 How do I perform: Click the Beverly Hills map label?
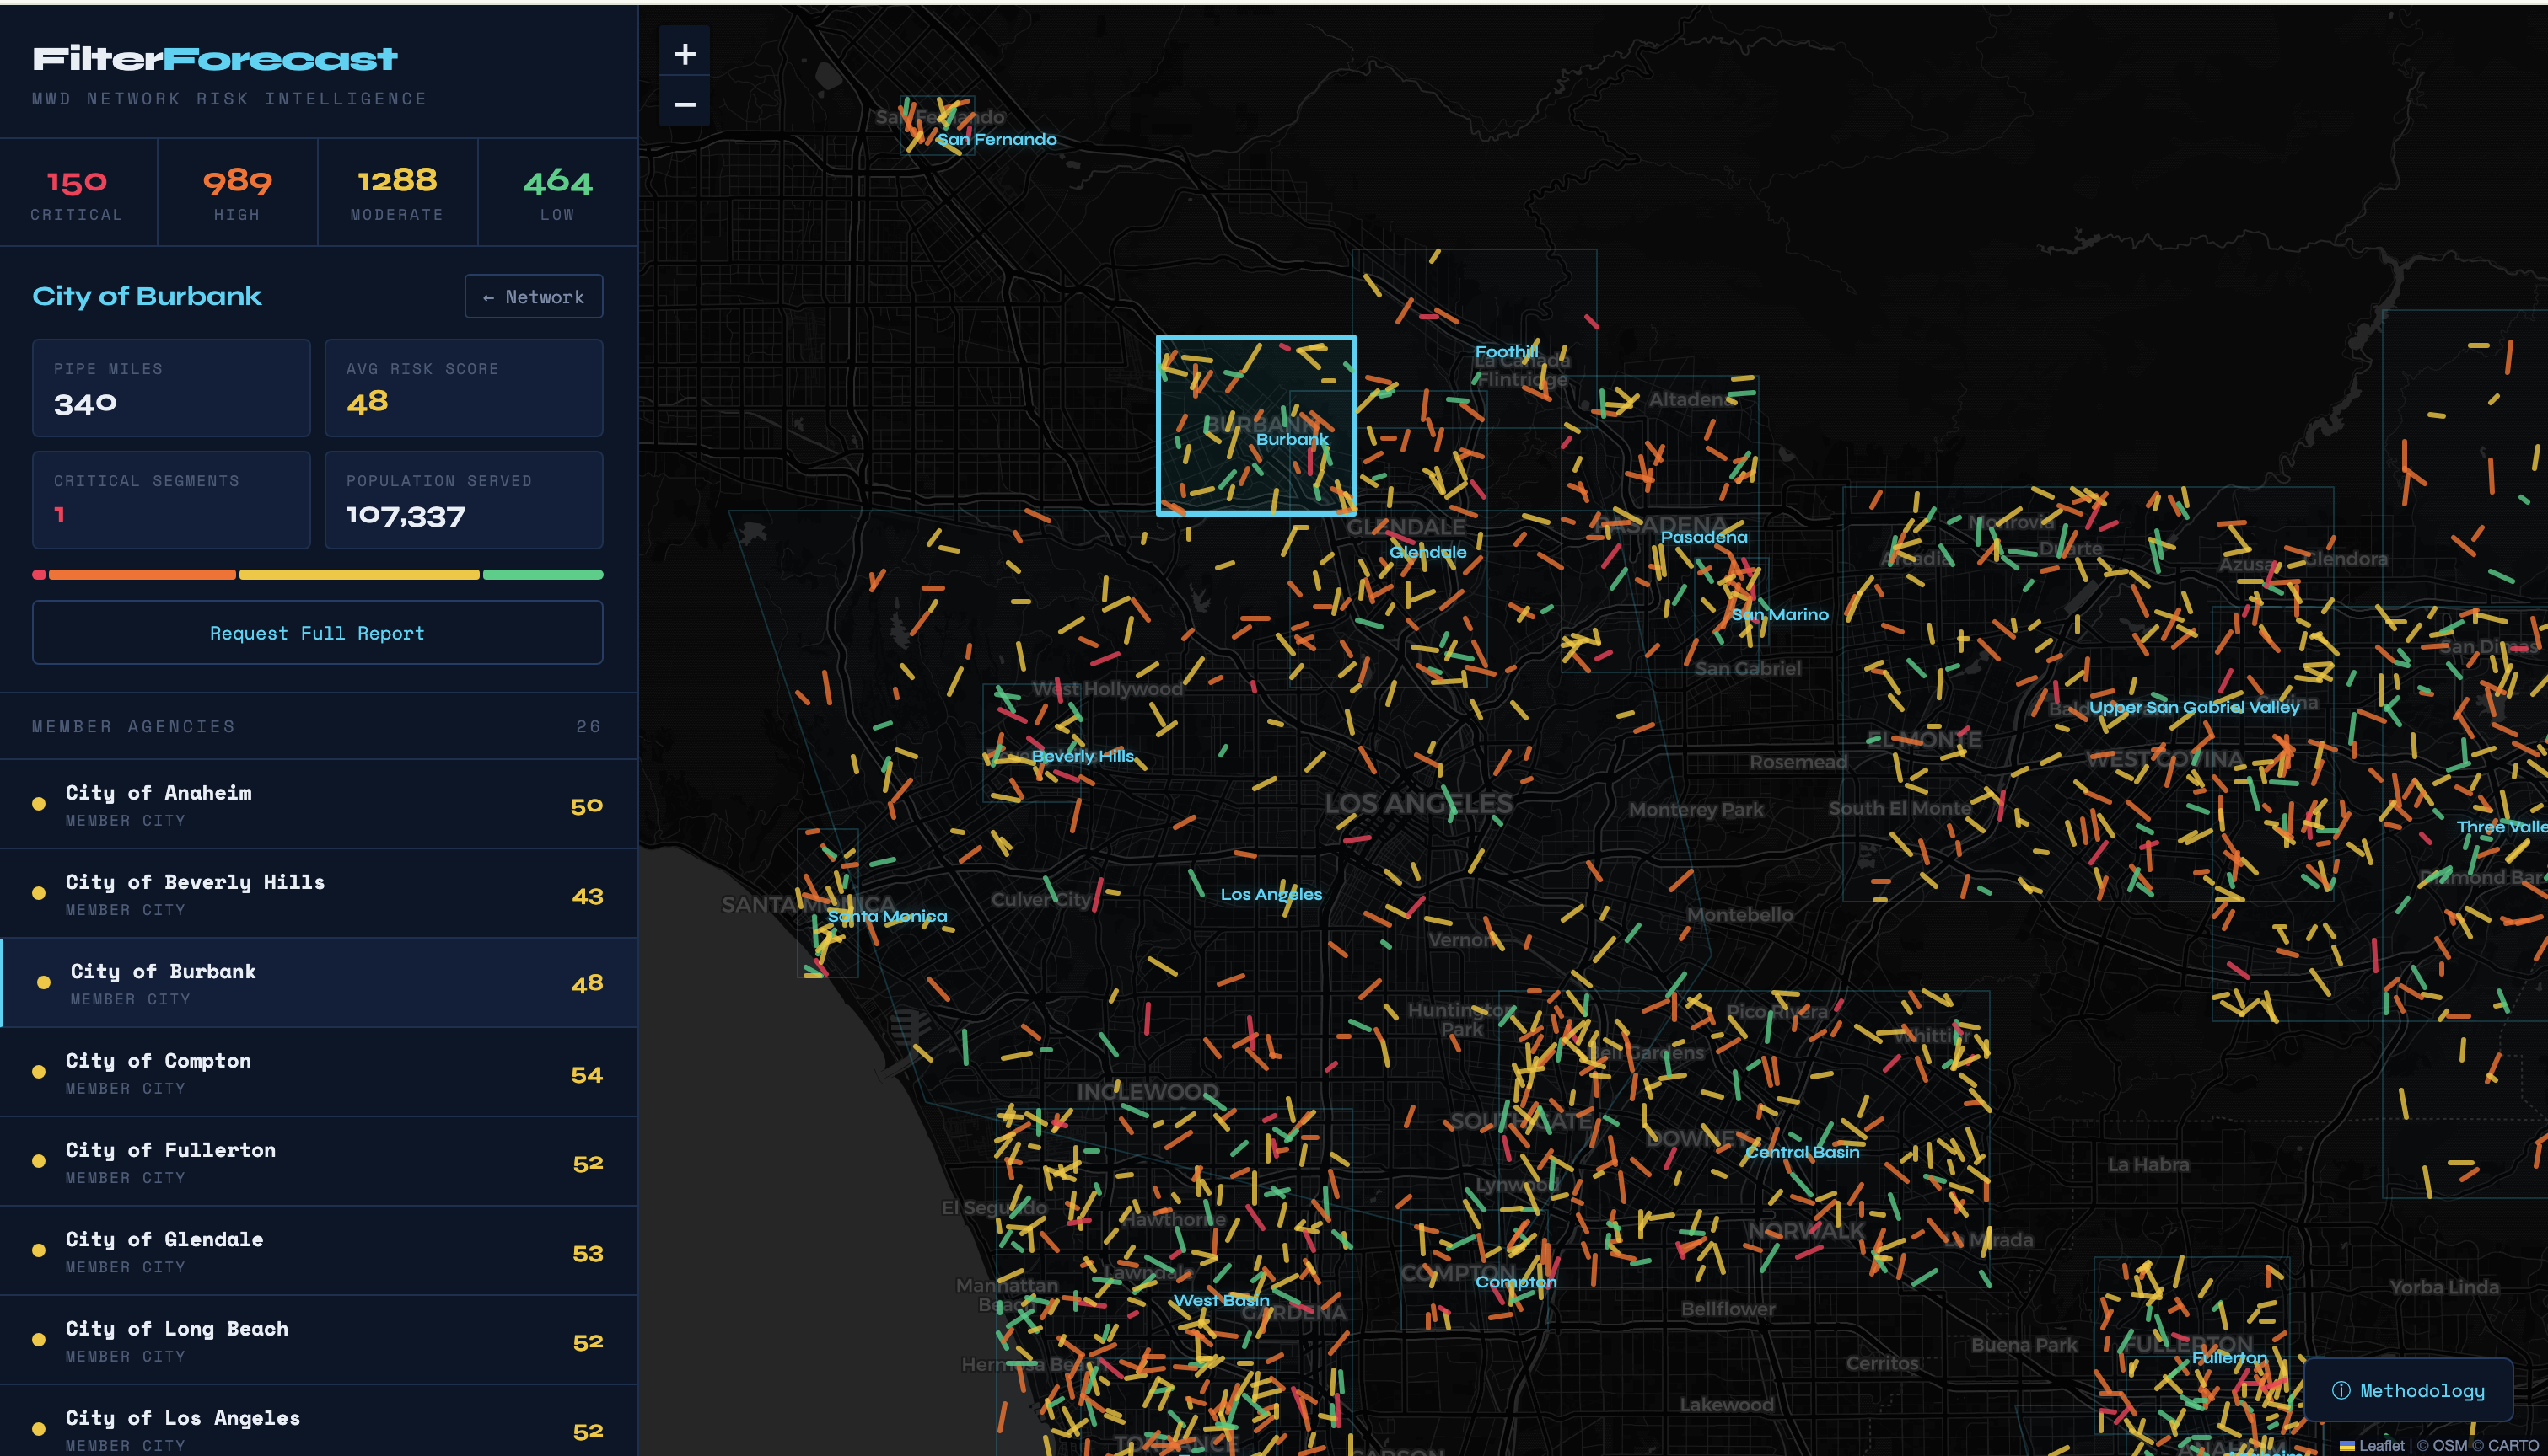click(1083, 756)
